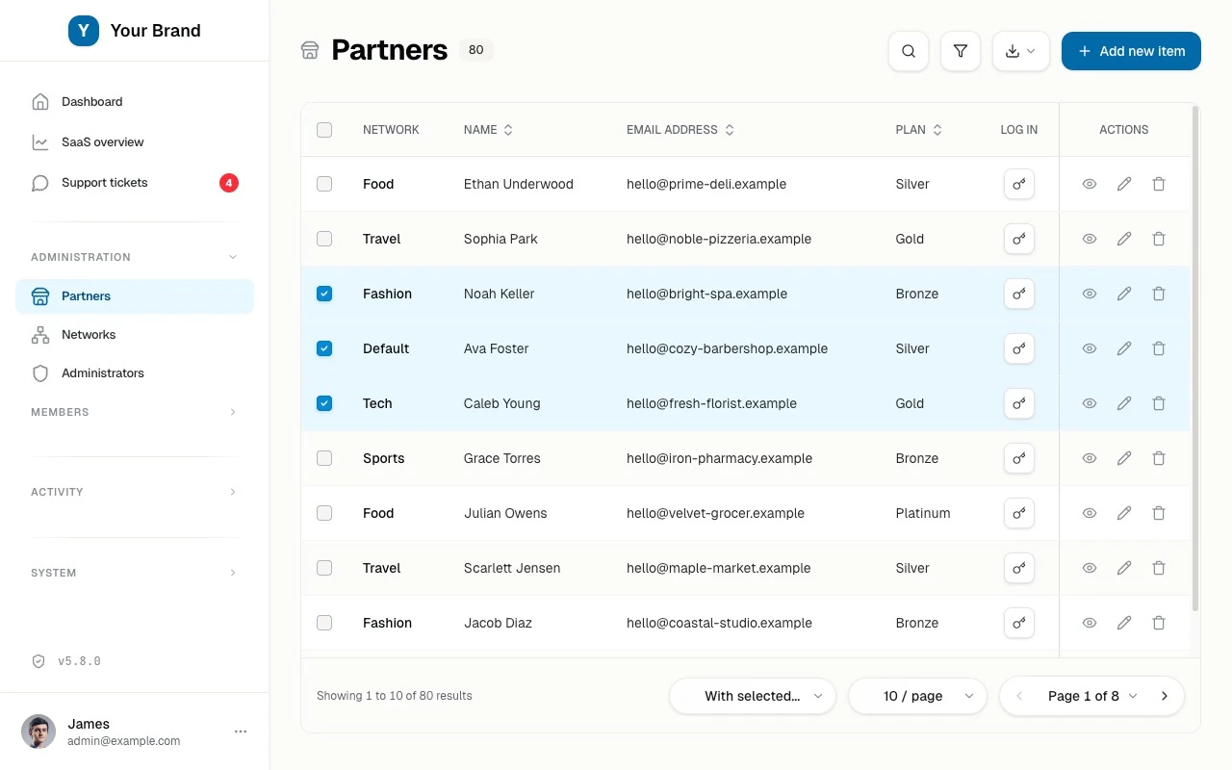Open the Page 1 of 8 dropdown
This screenshot has height=770, width=1232.
[1091, 696]
